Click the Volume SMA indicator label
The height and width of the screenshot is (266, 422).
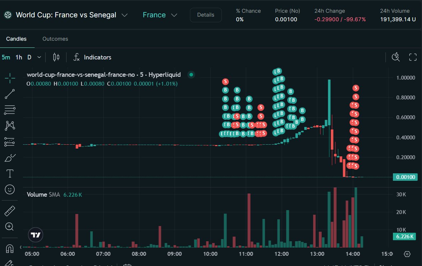pyautogui.click(x=43, y=195)
